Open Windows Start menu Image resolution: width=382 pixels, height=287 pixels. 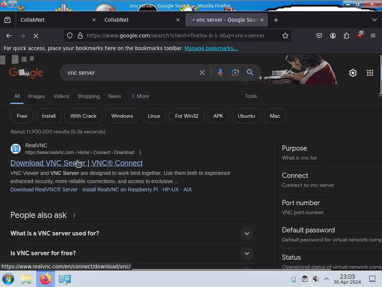(8, 279)
